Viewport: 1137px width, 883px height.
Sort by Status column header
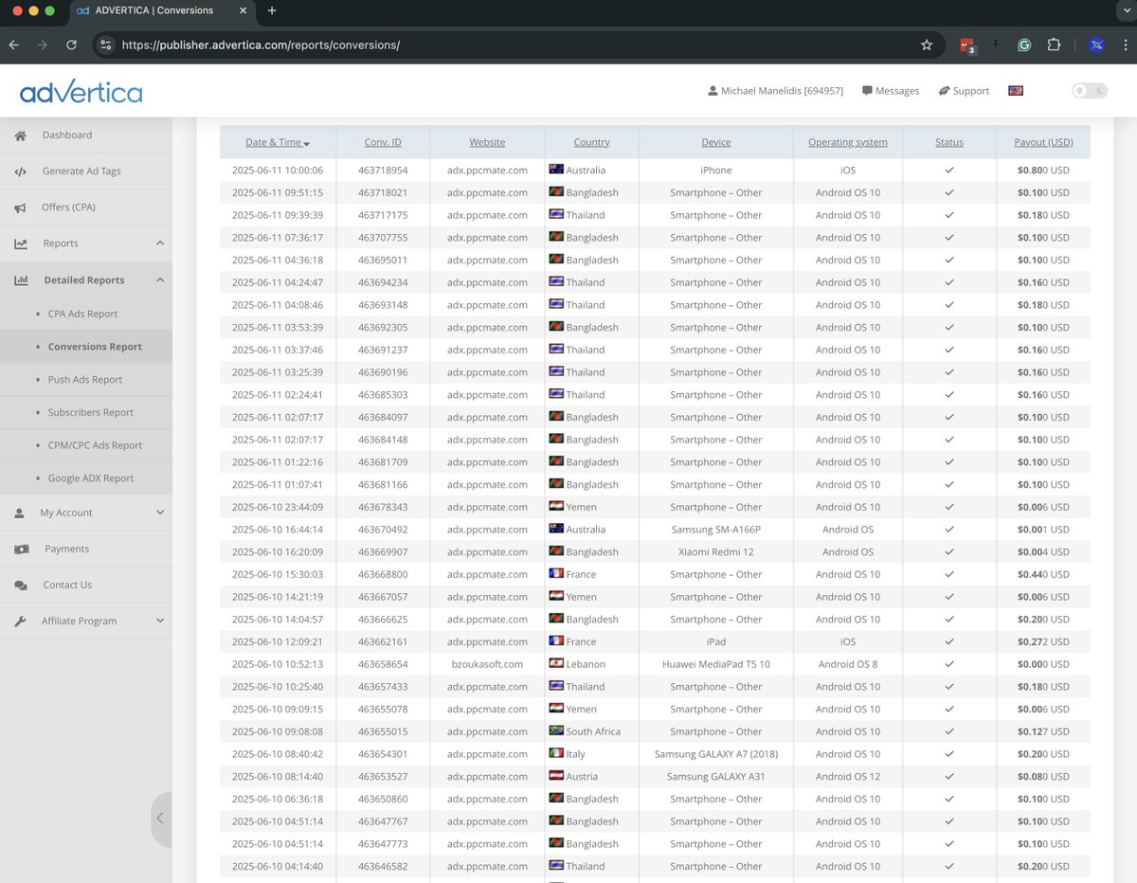pos(948,142)
